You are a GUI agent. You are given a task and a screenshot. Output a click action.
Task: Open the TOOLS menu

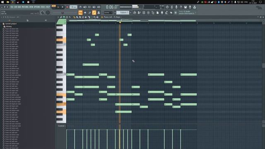(x=43, y=7)
